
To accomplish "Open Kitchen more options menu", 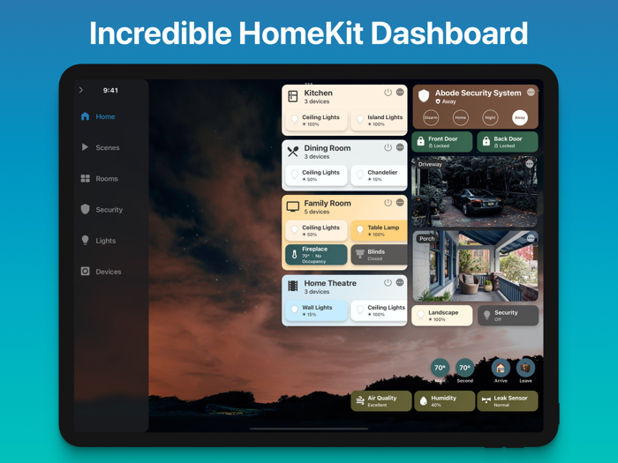I will 400,93.
